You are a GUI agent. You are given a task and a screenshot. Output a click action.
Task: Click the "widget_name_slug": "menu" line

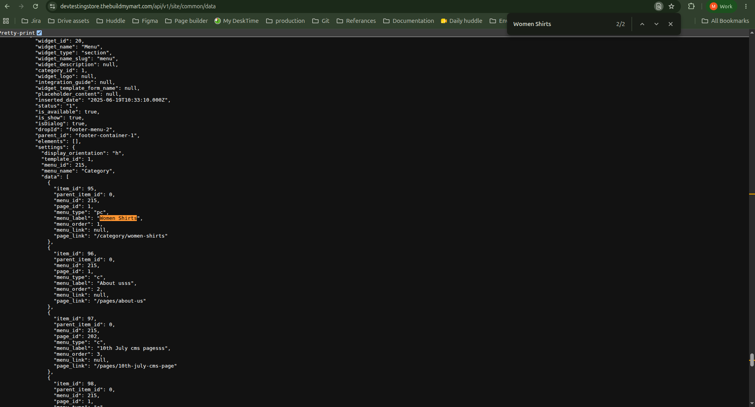(77, 59)
